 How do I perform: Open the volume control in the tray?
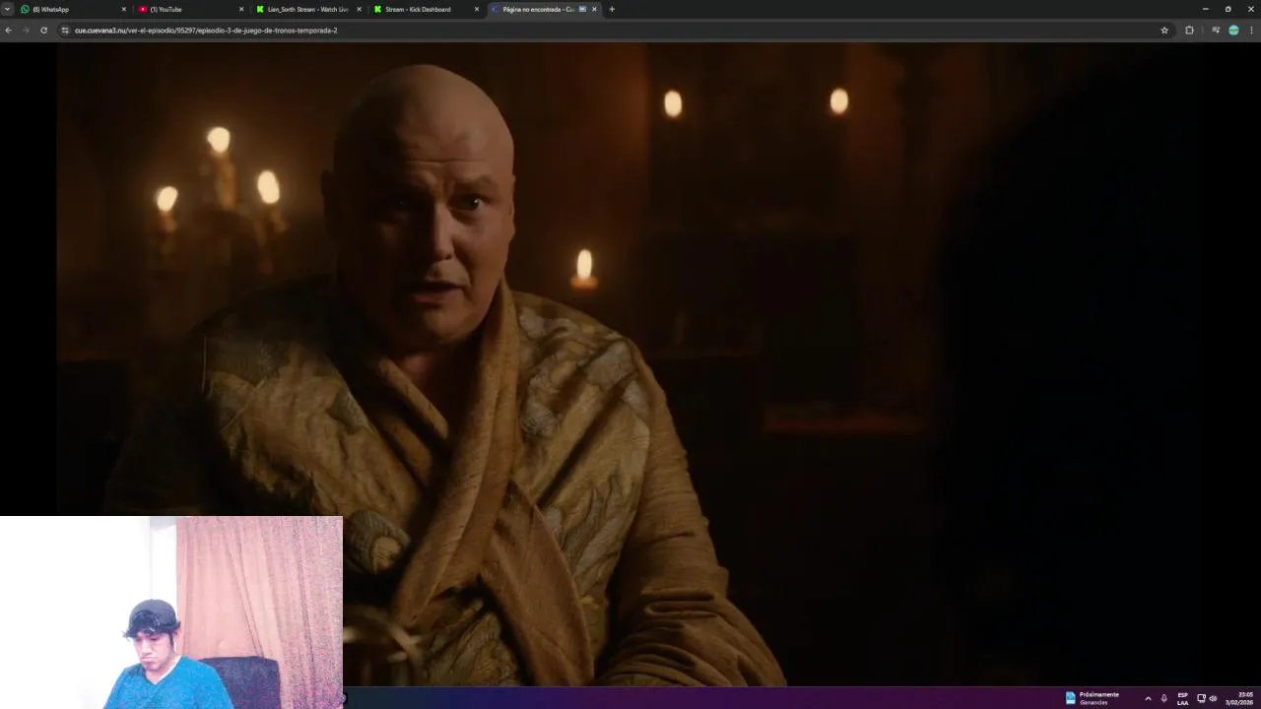point(1213,698)
